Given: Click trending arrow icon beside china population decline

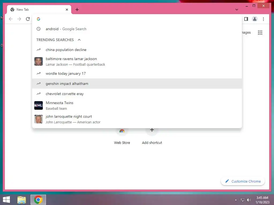Looking at the screenshot, I should pyautogui.click(x=39, y=50).
